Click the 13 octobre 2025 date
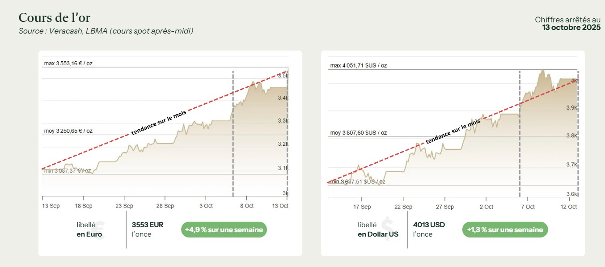The image size is (605, 267). (x=571, y=28)
